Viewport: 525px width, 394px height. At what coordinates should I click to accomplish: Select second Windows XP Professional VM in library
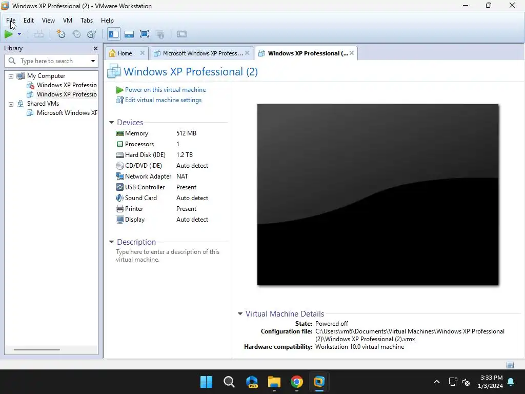click(62, 94)
